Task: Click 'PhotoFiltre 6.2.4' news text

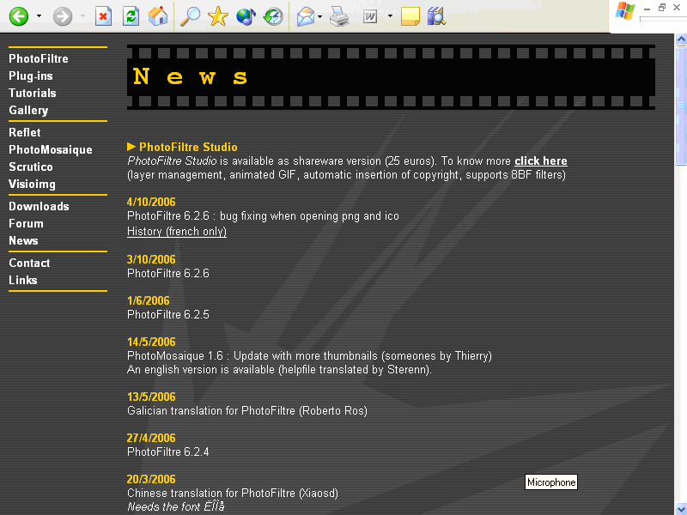Action: pos(168,452)
